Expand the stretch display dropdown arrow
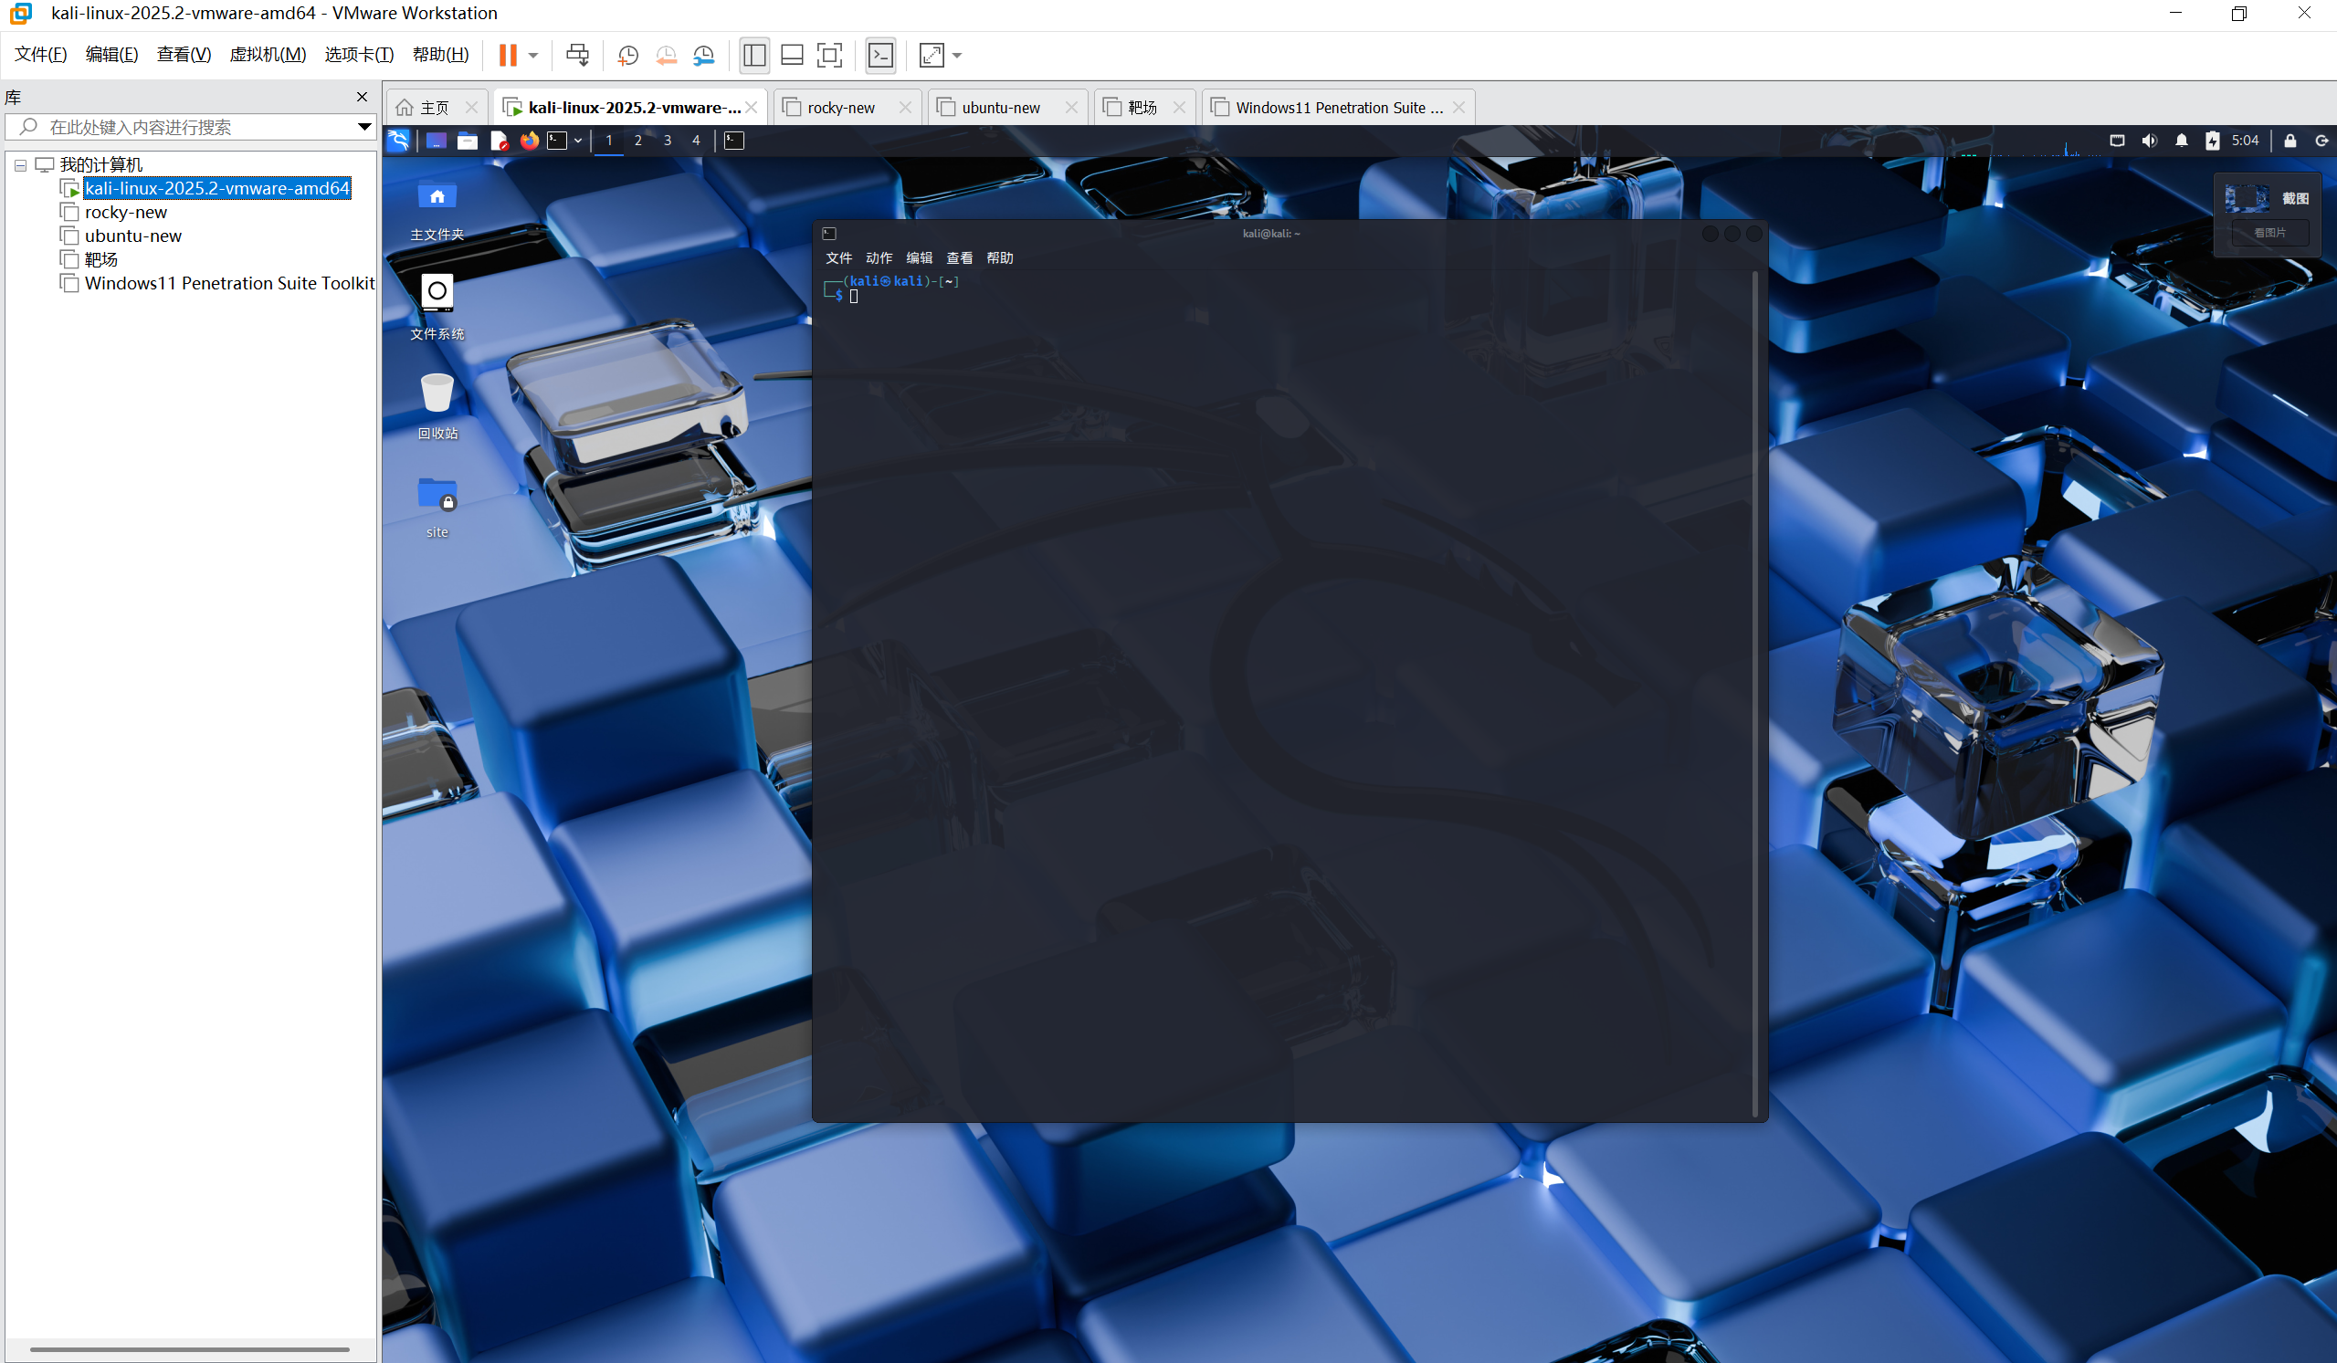Viewport: 2337px width, 1363px height. click(x=957, y=56)
